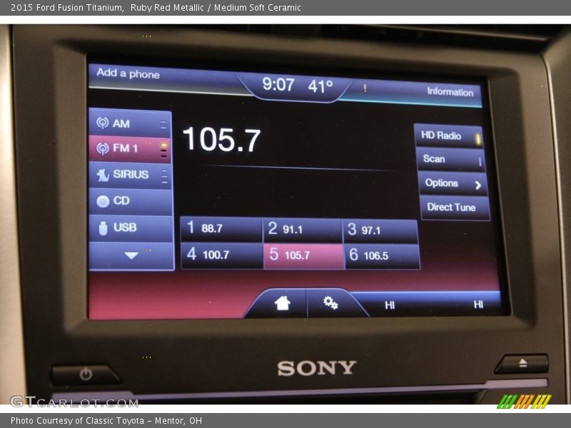The image size is (571, 428).
Task: Tap the 9:07 clock display
Action: coord(278,84)
